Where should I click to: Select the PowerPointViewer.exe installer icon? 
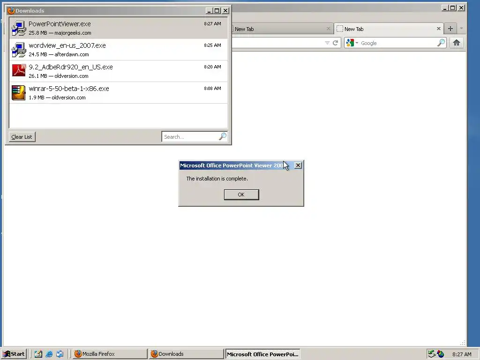(19, 28)
